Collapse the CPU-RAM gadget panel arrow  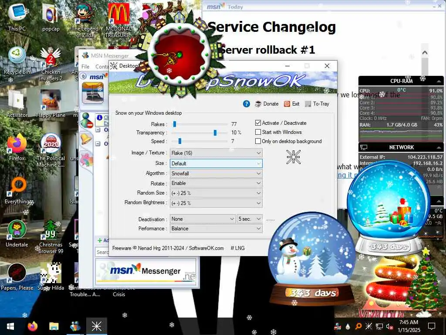coord(439,81)
